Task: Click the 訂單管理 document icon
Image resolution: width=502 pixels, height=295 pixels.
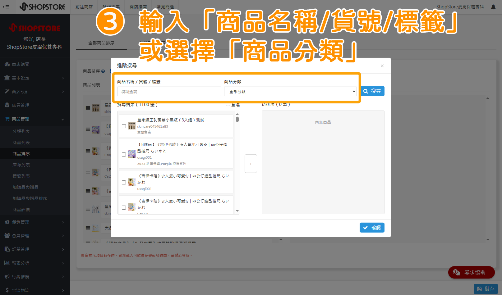Action: point(7,249)
